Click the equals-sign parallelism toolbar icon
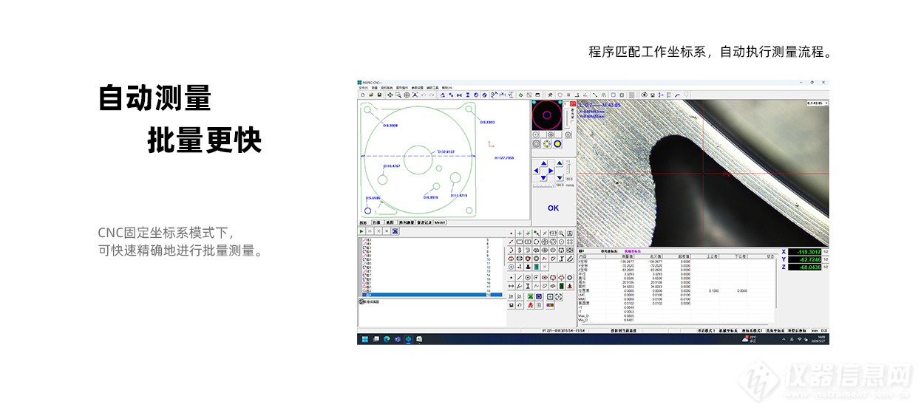 point(568,95)
